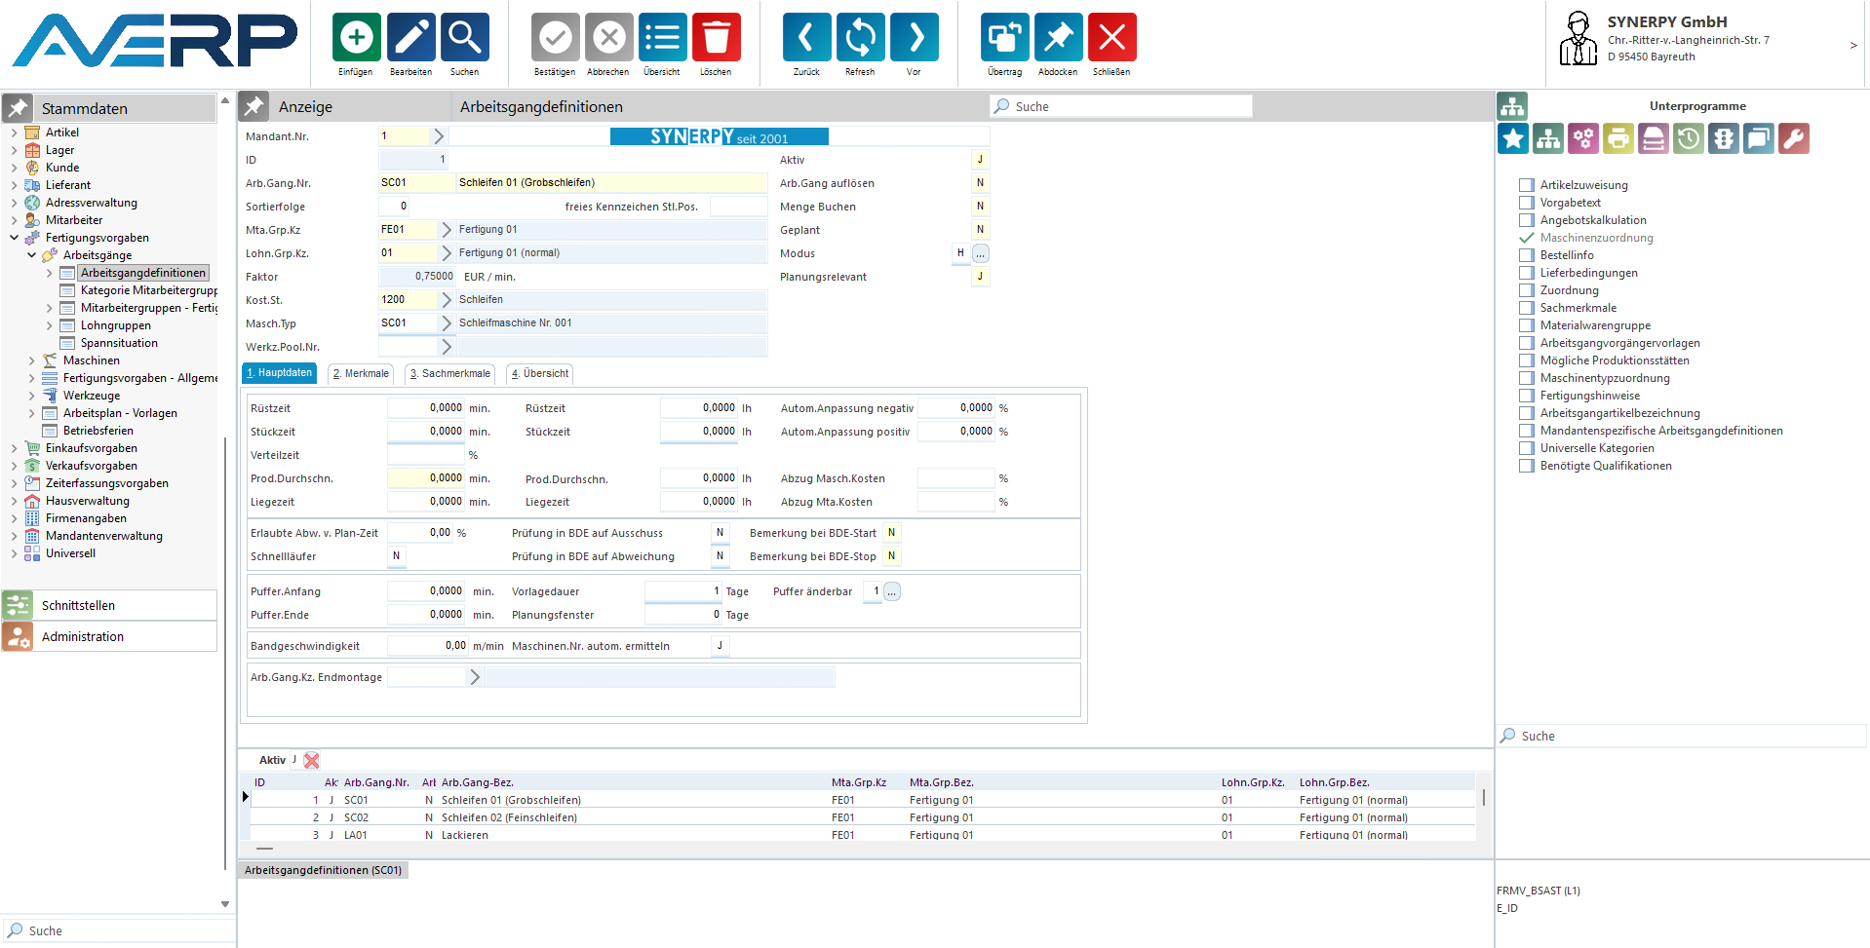Image resolution: width=1870 pixels, height=948 pixels.
Task: Expand the Maschinen tree node
Action: click(x=32, y=360)
